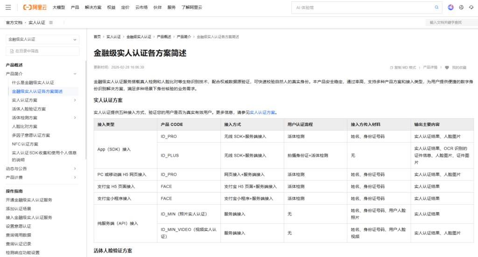The width and height of the screenshot is (478, 257).
Task: Open 检测响应功能设置 in sidebar
Action: tap(22, 253)
